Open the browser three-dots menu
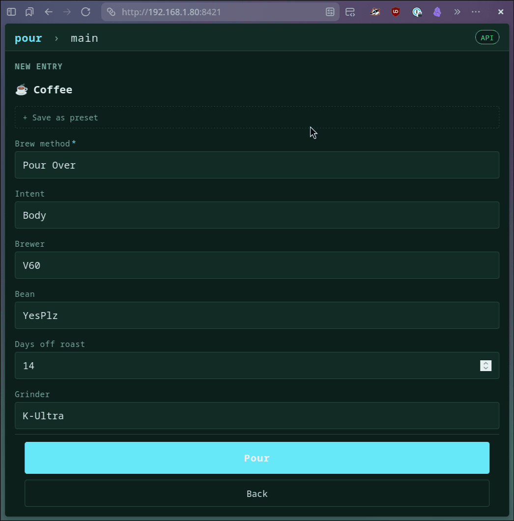This screenshot has width=514, height=521. (x=476, y=12)
